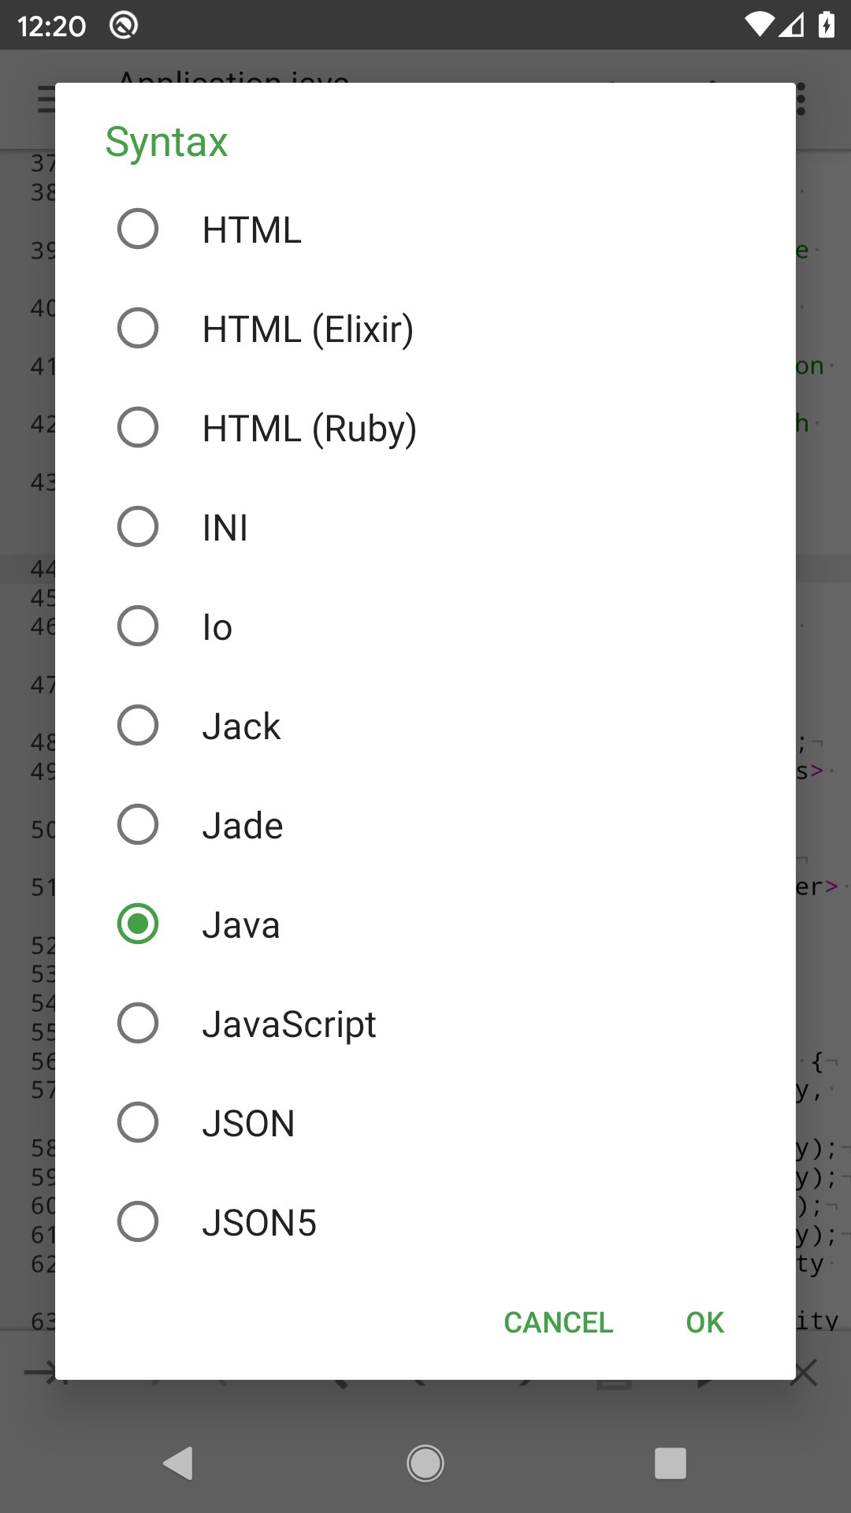This screenshot has height=1513, width=851.
Task: Tap the Android home circle icon
Action: tap(425, 1463)
